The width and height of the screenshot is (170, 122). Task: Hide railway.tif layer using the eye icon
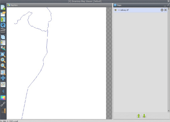click(116, 10)
